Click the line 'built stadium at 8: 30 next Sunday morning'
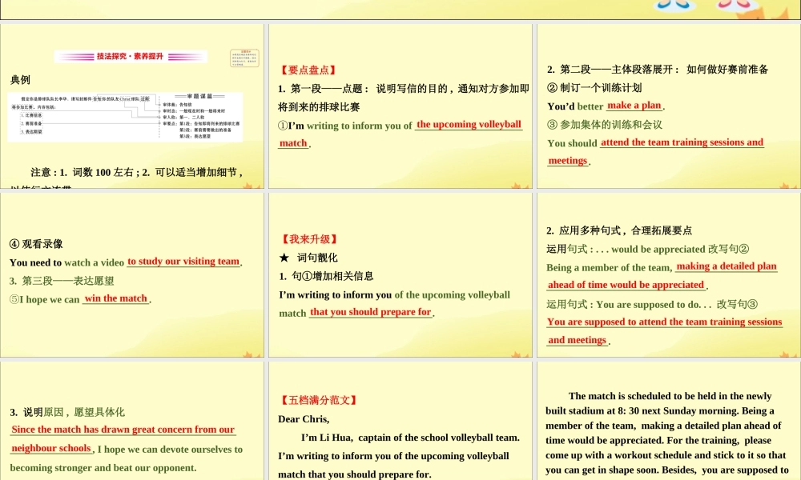The width and height of the screenshot is (801, 480). point(660,410)
